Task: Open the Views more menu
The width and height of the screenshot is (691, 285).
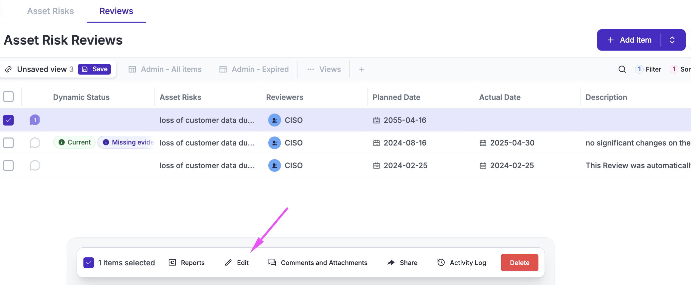Action: [x=324, y=69]
